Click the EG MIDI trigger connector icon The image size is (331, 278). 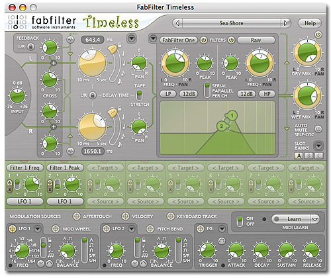222,241
